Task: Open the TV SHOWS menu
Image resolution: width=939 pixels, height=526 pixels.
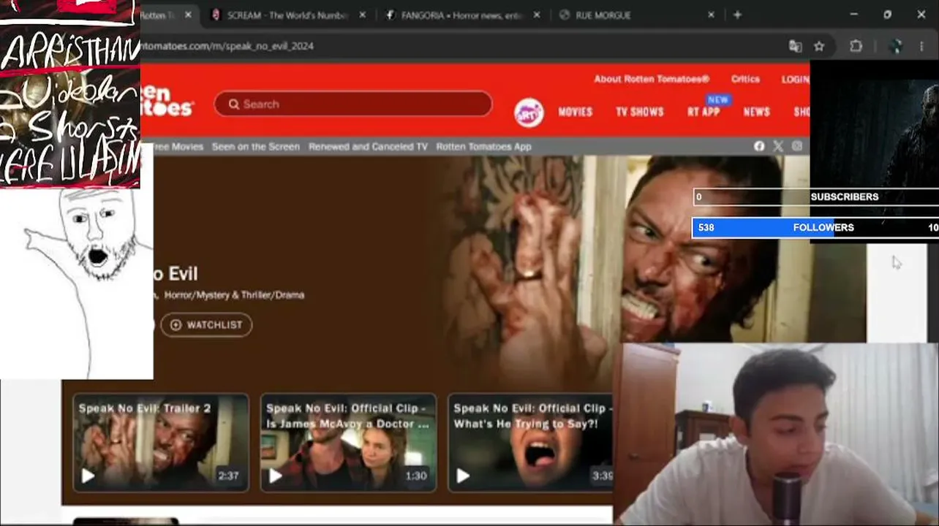Action: coord(640,112)
